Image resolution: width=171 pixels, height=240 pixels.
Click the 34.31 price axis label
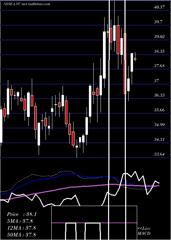tap(159, 139)
